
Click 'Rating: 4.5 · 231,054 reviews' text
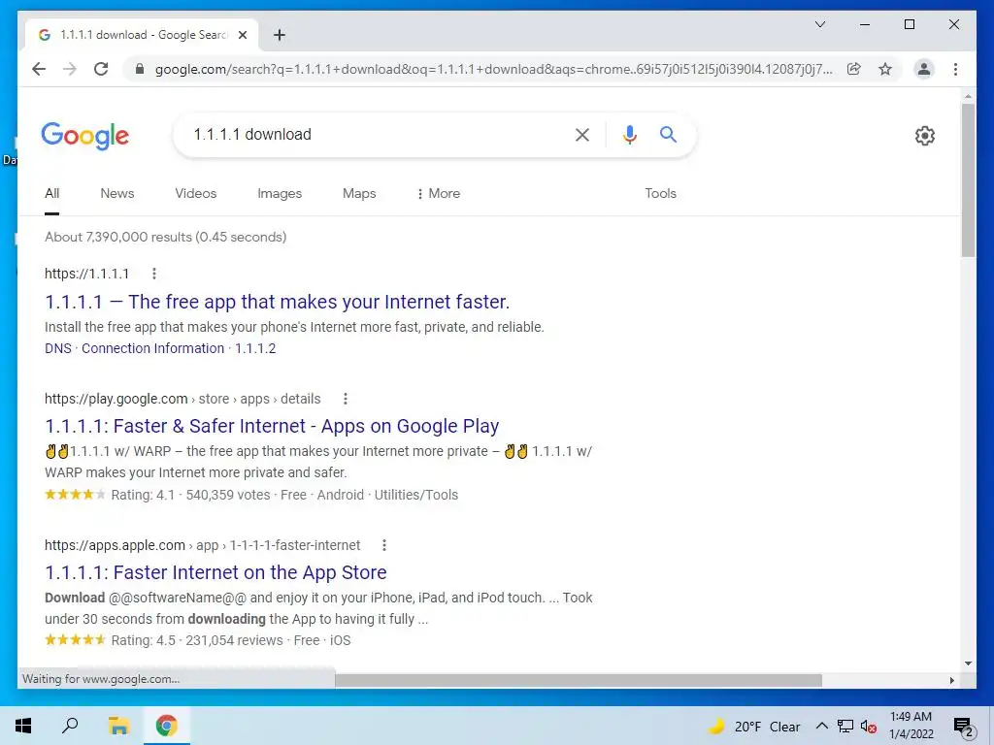click(x=197, y=640)
